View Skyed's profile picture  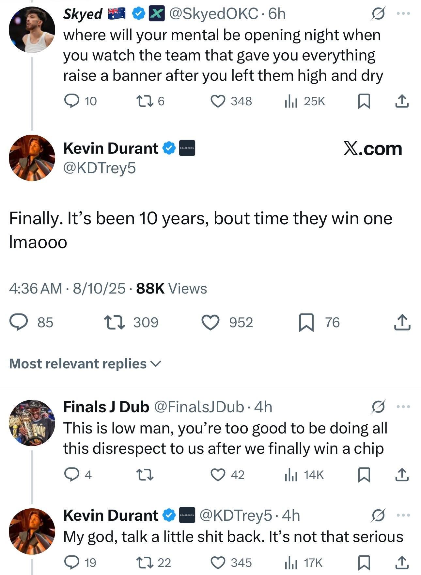coord(32,30)
